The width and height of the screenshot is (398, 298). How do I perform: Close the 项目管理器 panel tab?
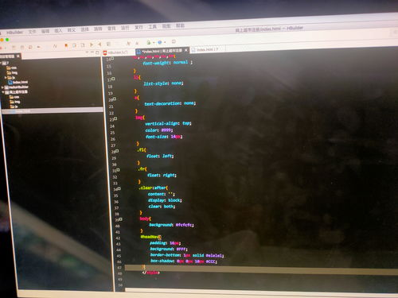point(18,56)
